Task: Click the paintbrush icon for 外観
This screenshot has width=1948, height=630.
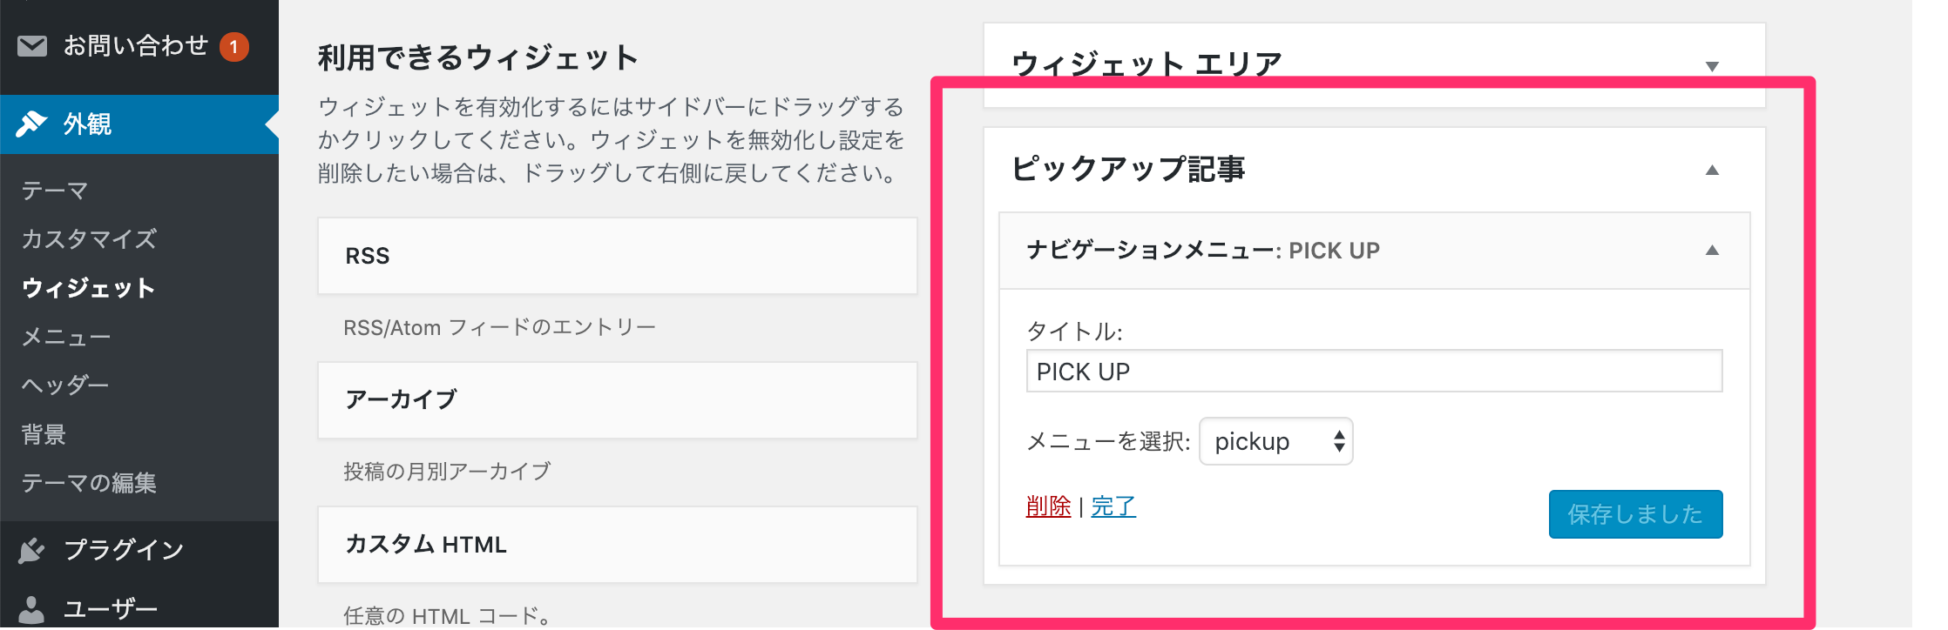Action: (31, 124)
